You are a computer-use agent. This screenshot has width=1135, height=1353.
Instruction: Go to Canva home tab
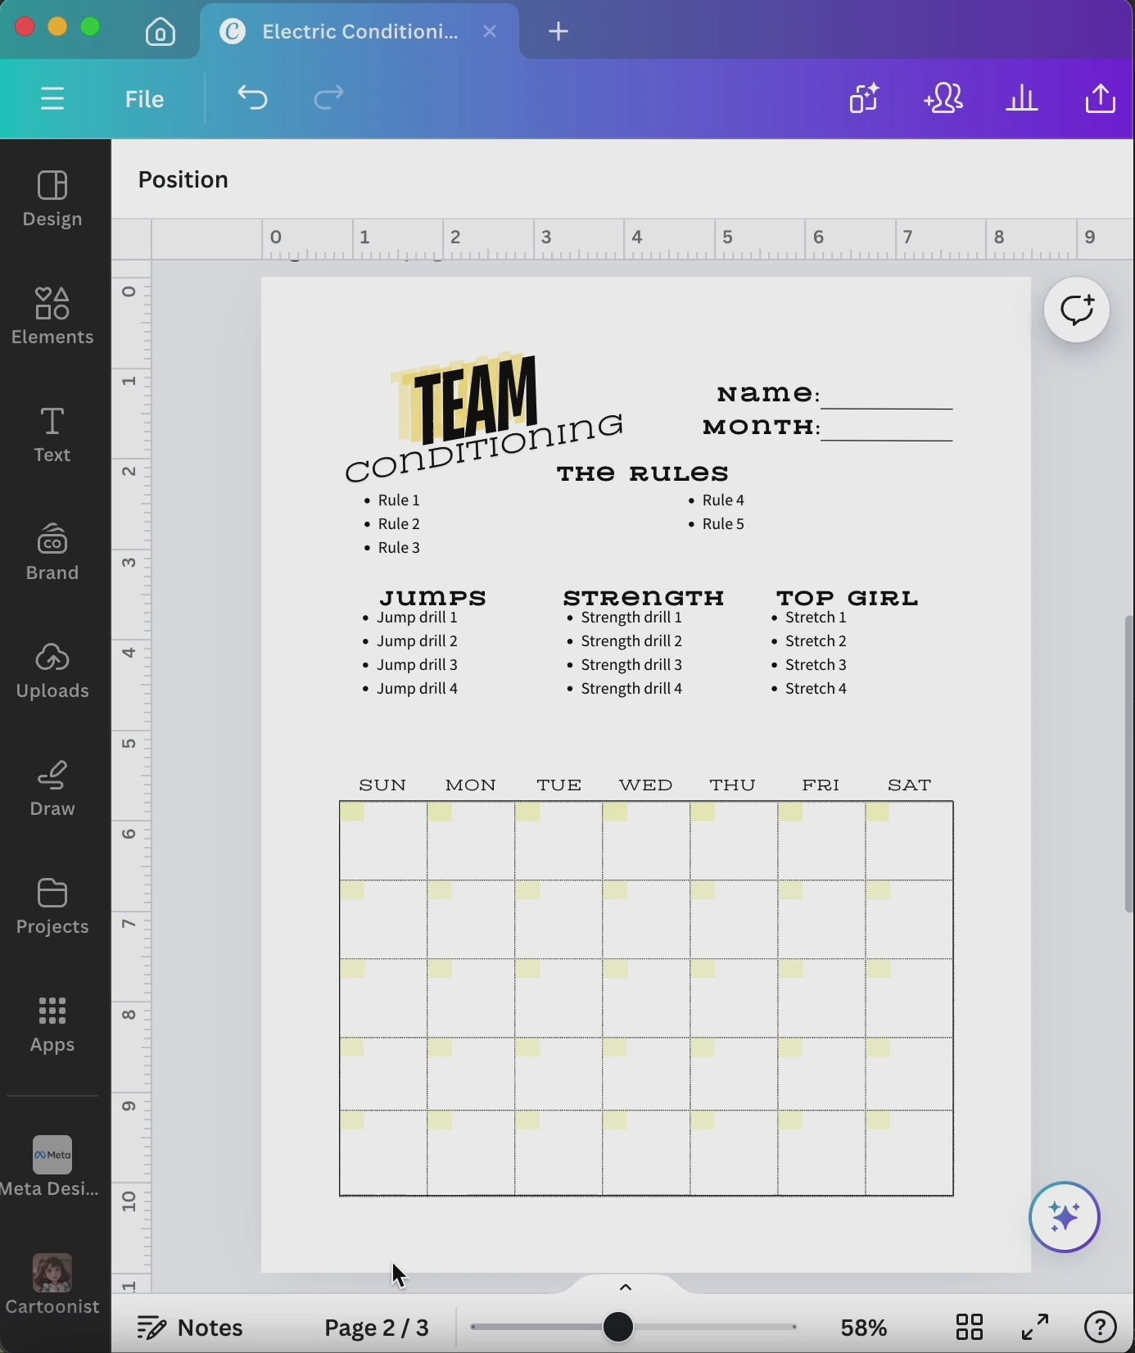pyautogui.click(x=161, y=32)
